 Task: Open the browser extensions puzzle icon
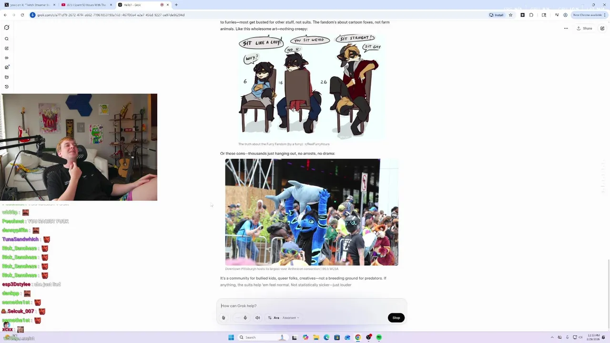[x=531, y=15]
